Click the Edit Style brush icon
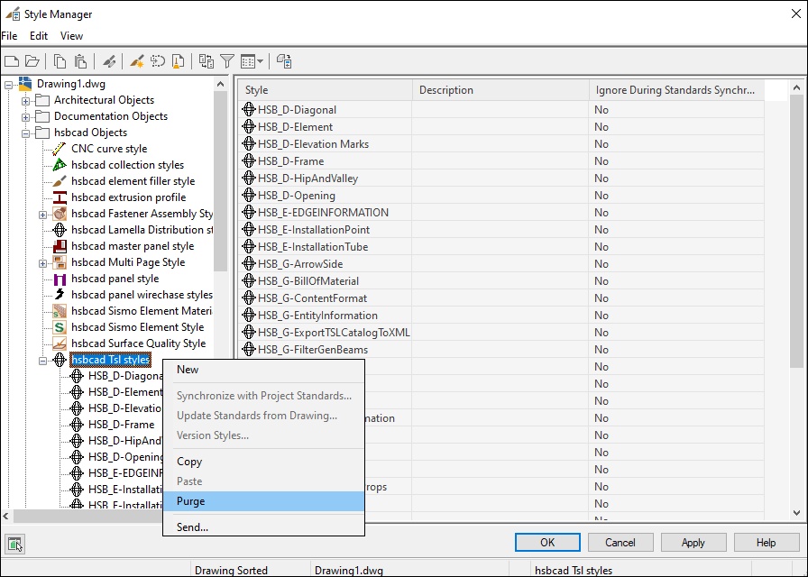Screen dimensions: 808x577 pos(109,62)
